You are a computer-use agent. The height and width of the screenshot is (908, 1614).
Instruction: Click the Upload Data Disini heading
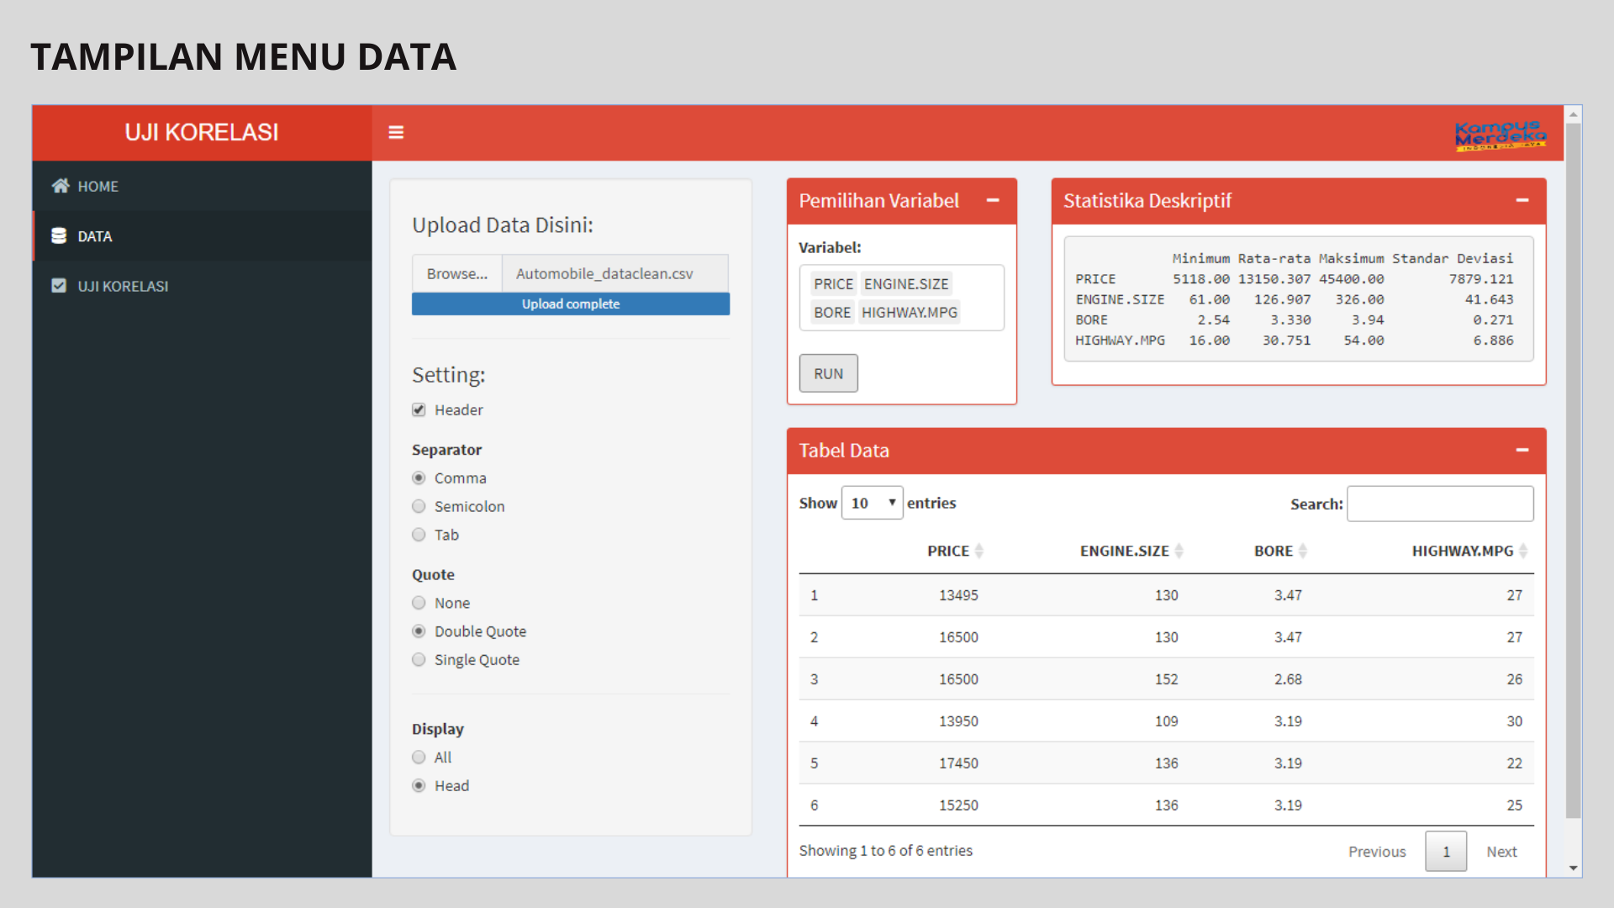click(503, 225)
